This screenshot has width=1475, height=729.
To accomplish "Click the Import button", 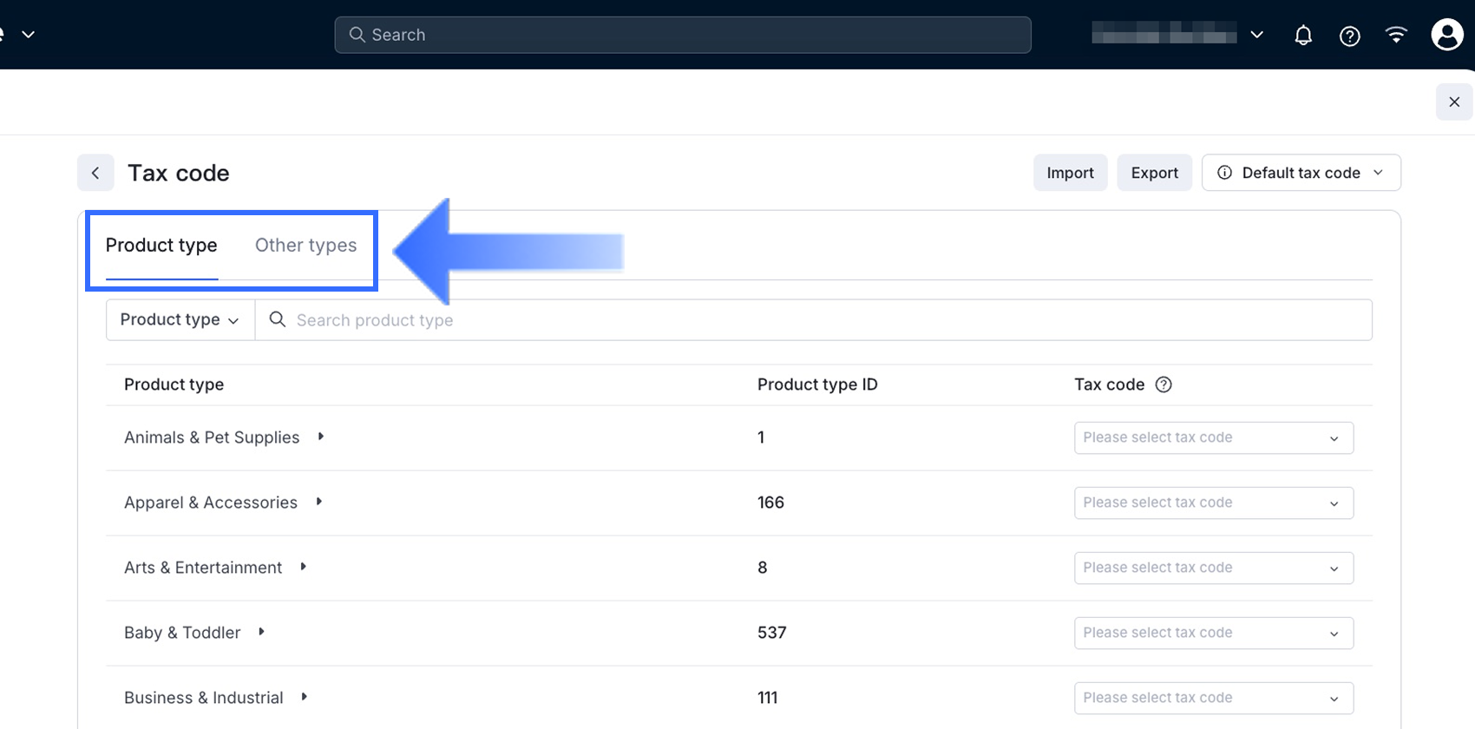I will coord(1070,173).
